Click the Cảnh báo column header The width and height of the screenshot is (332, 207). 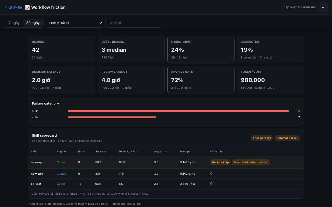(x=216, y=151)
